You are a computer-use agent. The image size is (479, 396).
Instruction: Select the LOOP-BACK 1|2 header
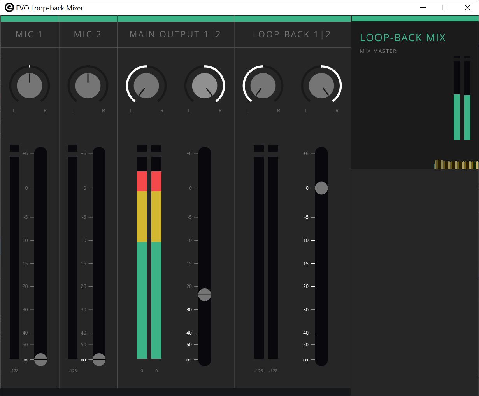[292, 35]
